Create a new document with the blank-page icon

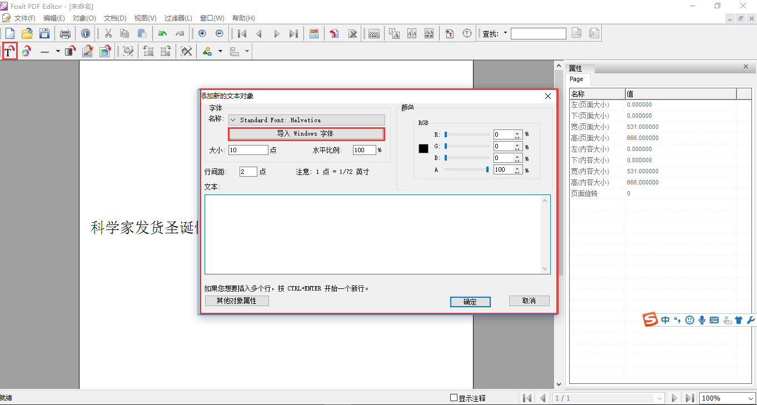point(10,33)
